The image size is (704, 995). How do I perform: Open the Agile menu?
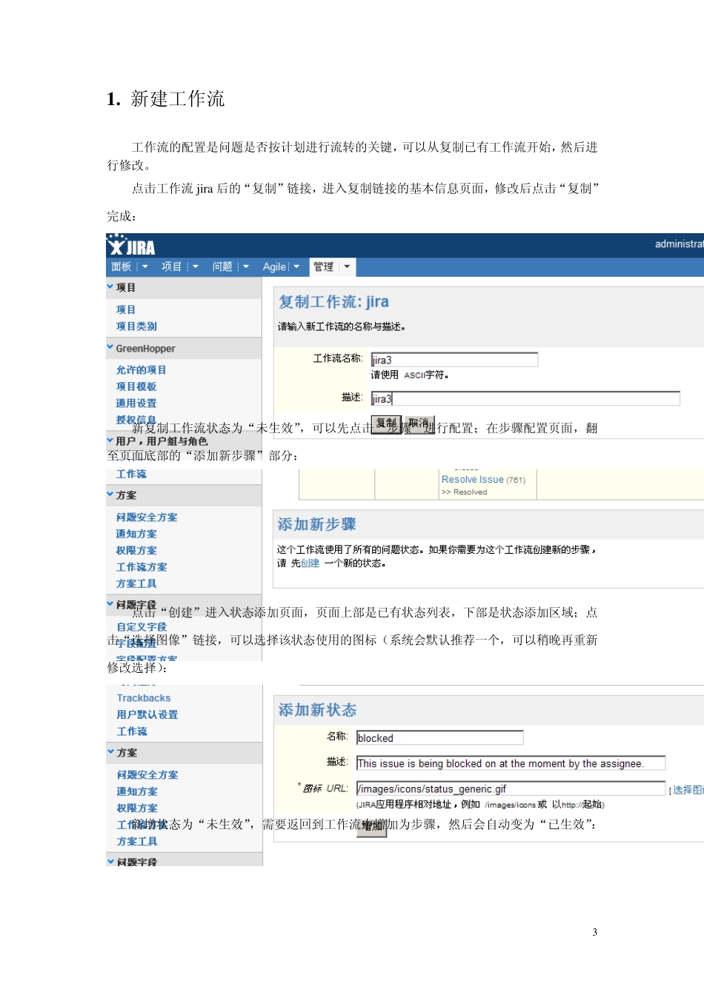(x=274, y=267)
